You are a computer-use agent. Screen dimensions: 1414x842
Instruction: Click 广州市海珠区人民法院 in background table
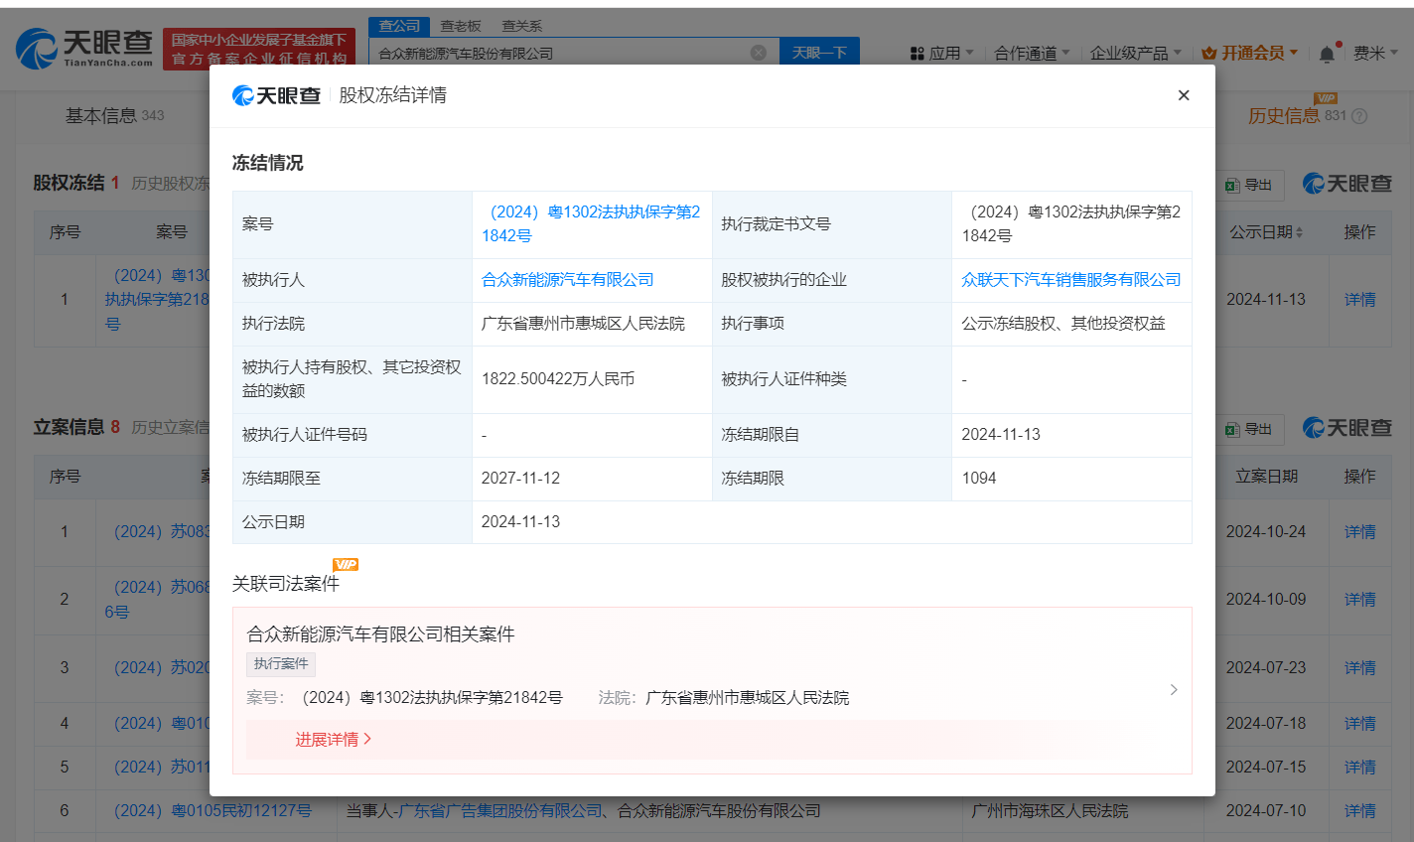click(x=1050, y=811)
